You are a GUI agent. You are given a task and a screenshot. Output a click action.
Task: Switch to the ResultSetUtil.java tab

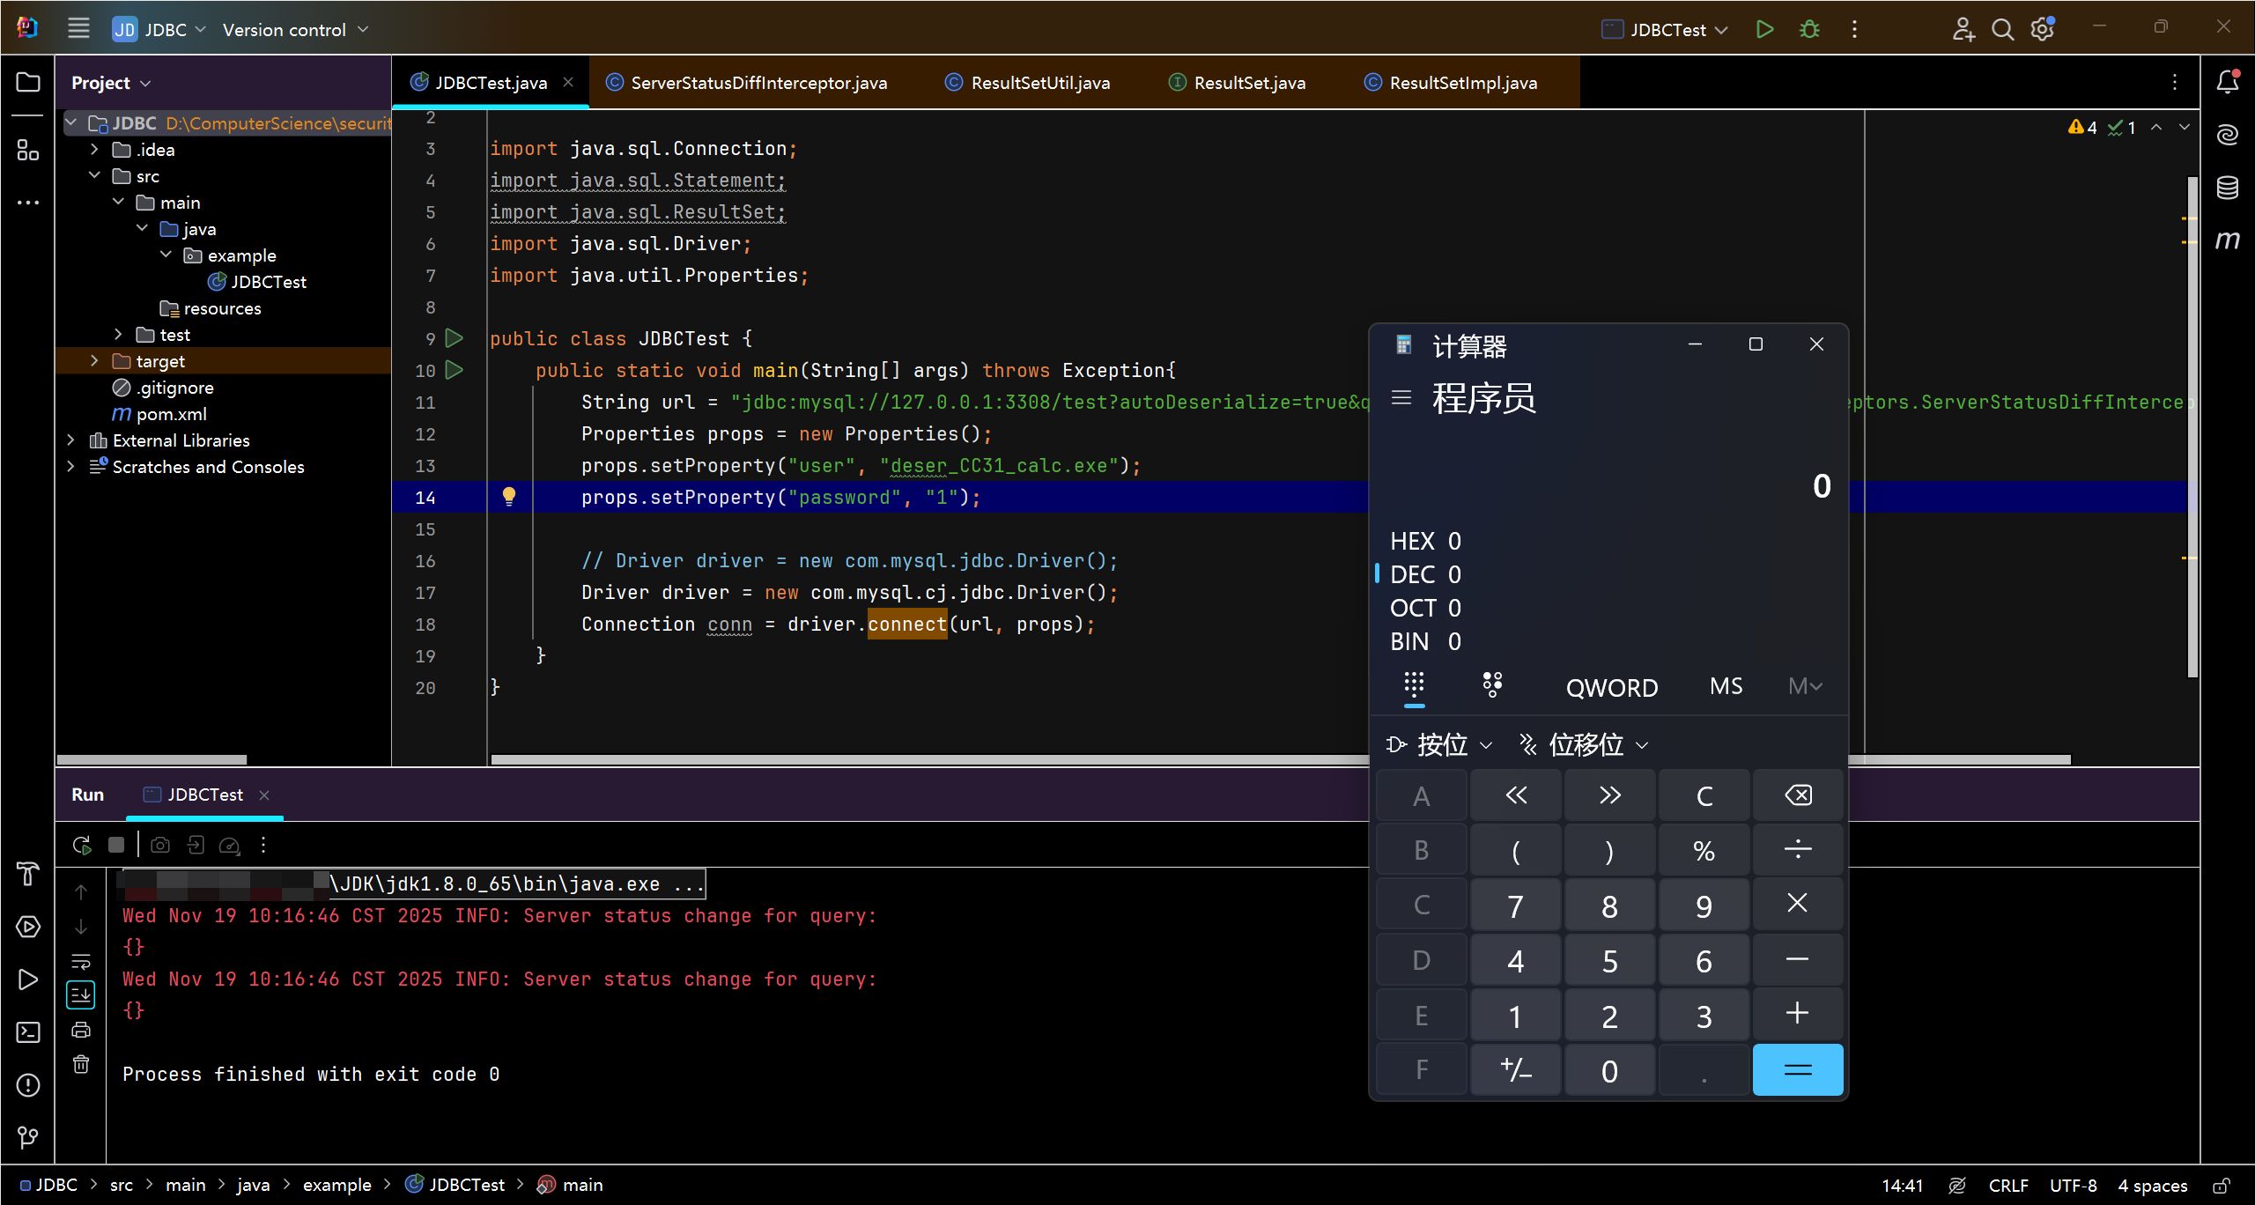(1039, 83)
